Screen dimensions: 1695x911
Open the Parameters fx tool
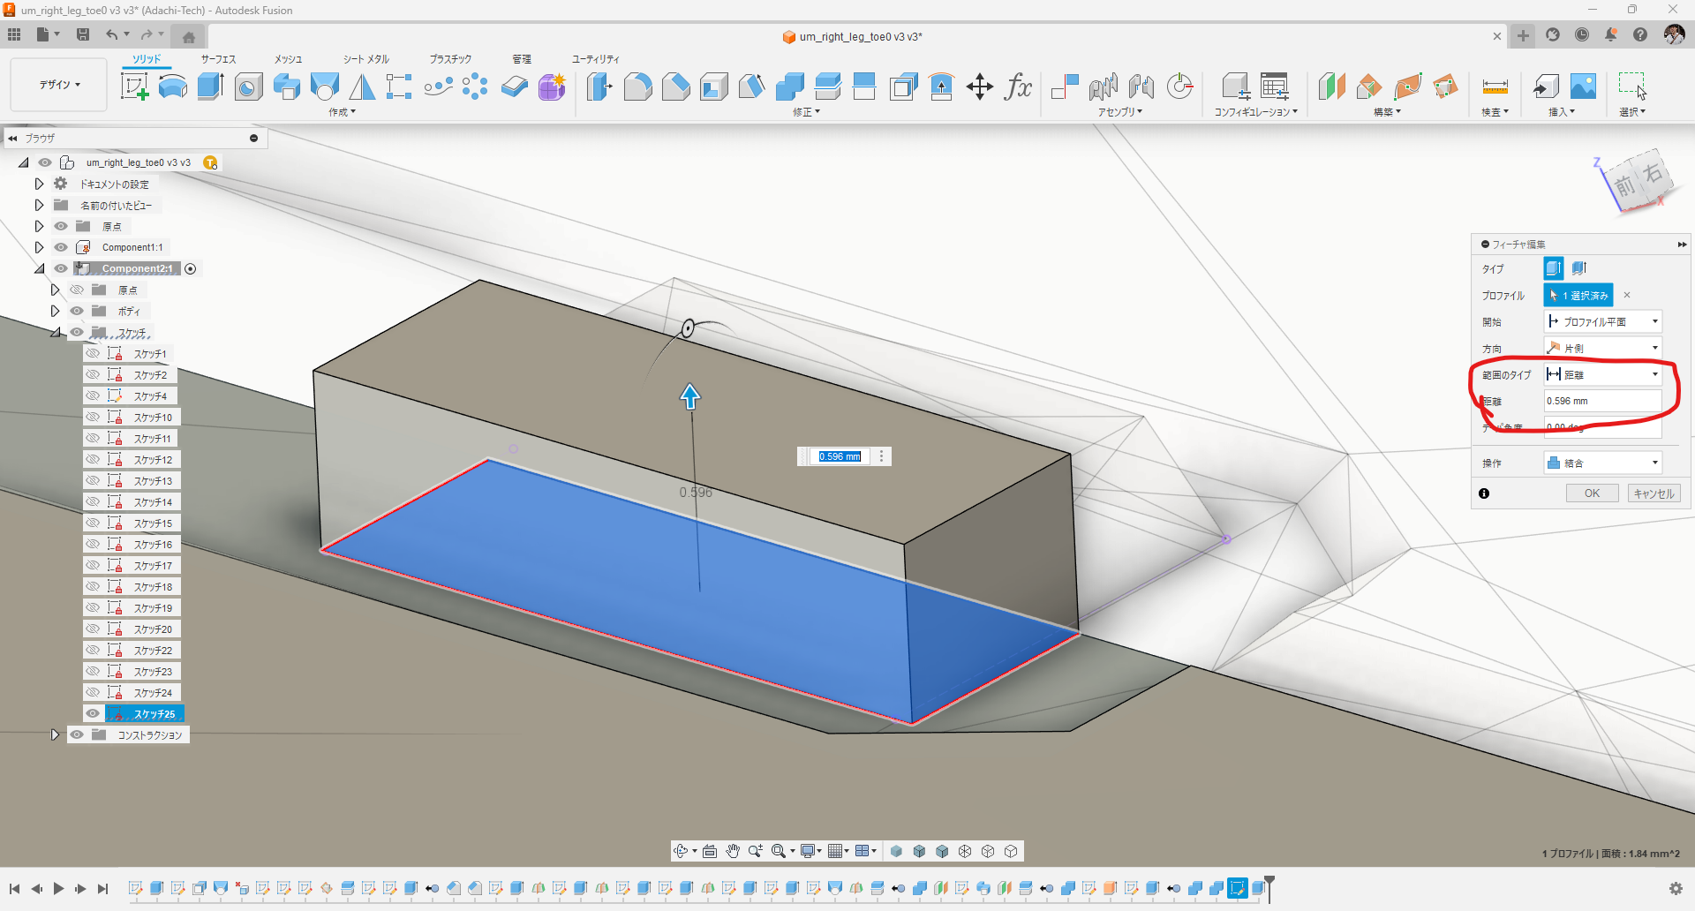pyautogui.click(x=1018, y=87)
